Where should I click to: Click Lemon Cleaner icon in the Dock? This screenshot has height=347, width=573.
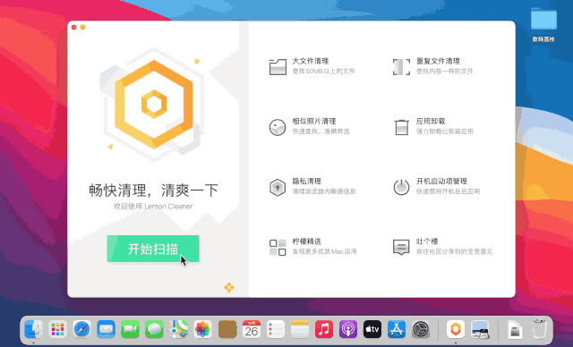click(456, 329)
